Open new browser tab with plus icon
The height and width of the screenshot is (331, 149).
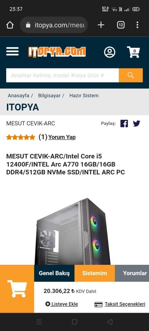click(x=101, y=25)
